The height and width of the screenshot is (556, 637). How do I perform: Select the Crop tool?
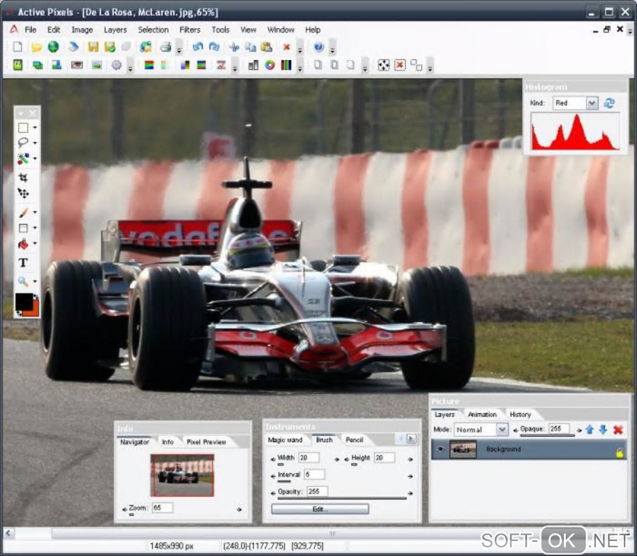[x=23, y=177]
